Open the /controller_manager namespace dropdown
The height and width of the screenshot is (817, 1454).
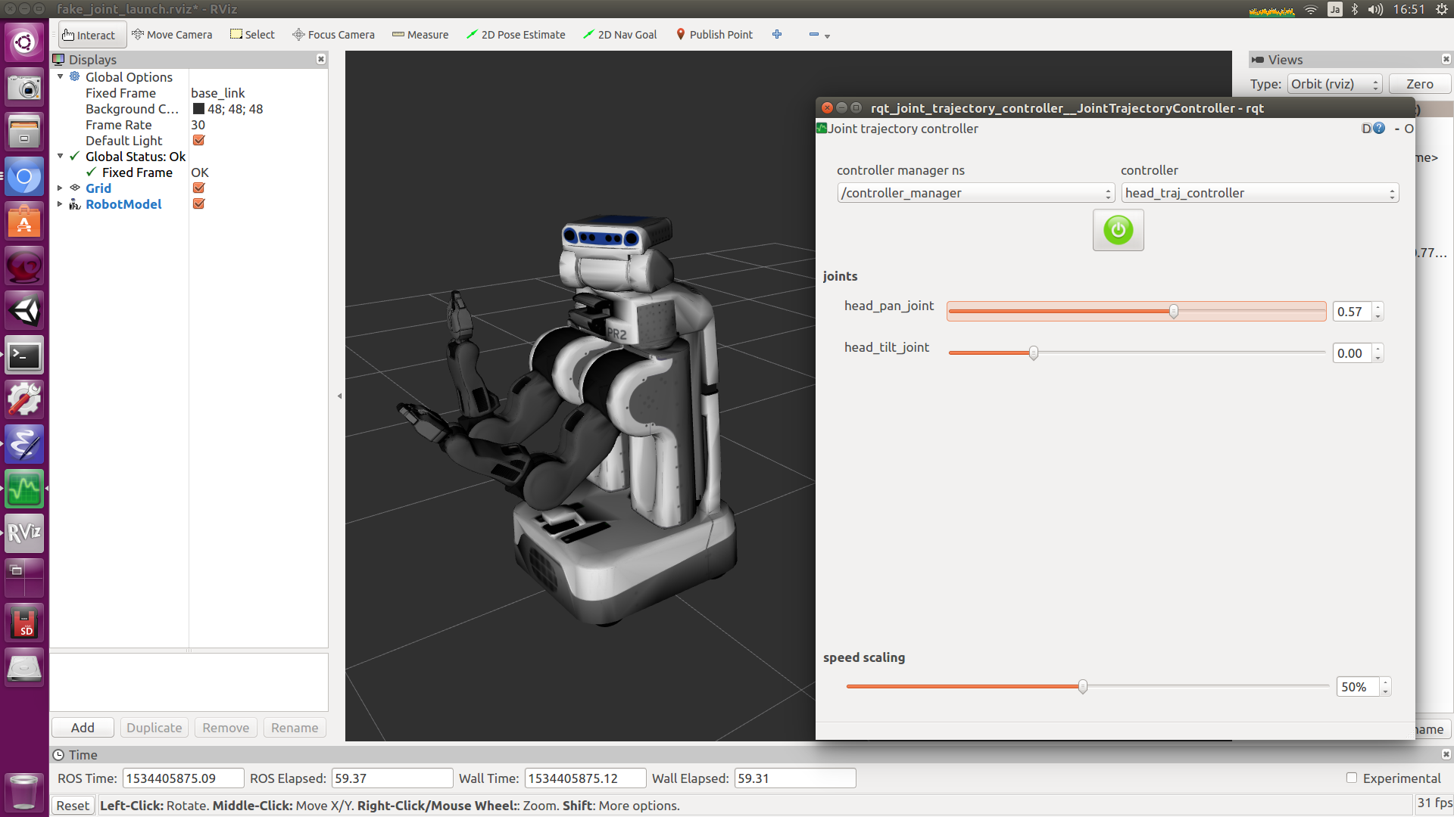975,193
